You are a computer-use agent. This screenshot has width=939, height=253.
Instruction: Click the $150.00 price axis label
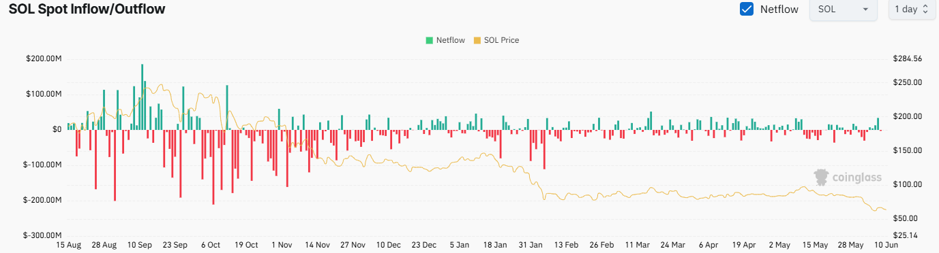point(907,150)
